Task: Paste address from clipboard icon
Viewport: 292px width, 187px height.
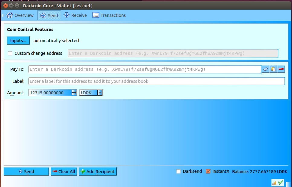Action: click(273, 69)
